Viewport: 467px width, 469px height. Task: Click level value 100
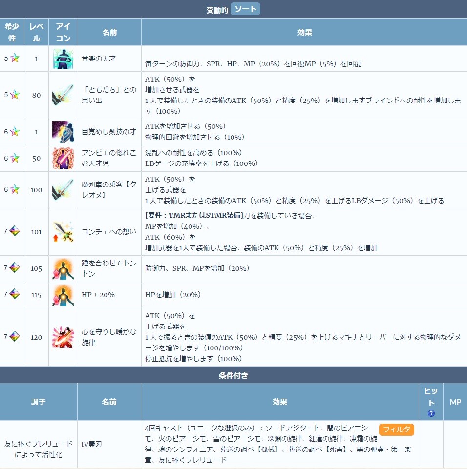pos(36,190)
